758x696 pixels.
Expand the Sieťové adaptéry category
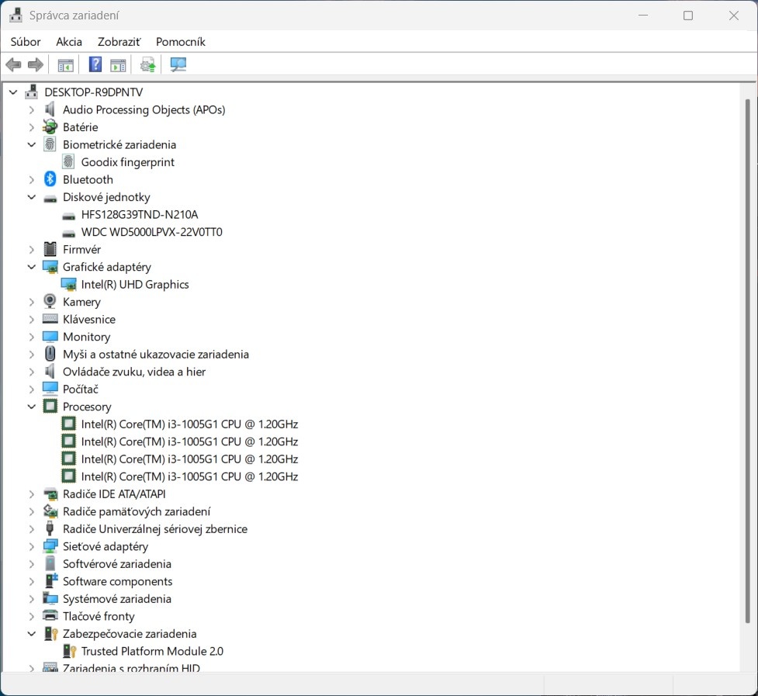(x=32, y=546)
